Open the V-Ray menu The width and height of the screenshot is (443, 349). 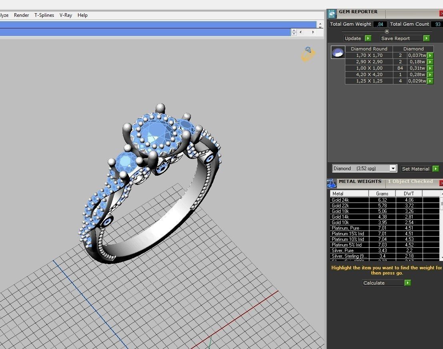tap(66, 15)
